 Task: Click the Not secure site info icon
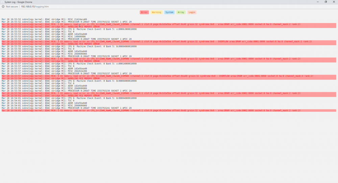(3, 6)
